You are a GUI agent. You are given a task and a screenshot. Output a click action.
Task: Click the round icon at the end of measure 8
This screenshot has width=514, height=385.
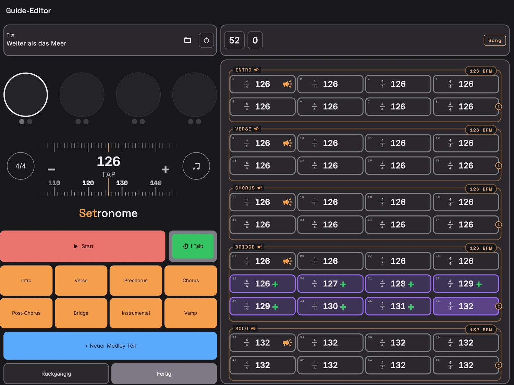[x=499, y=107]
